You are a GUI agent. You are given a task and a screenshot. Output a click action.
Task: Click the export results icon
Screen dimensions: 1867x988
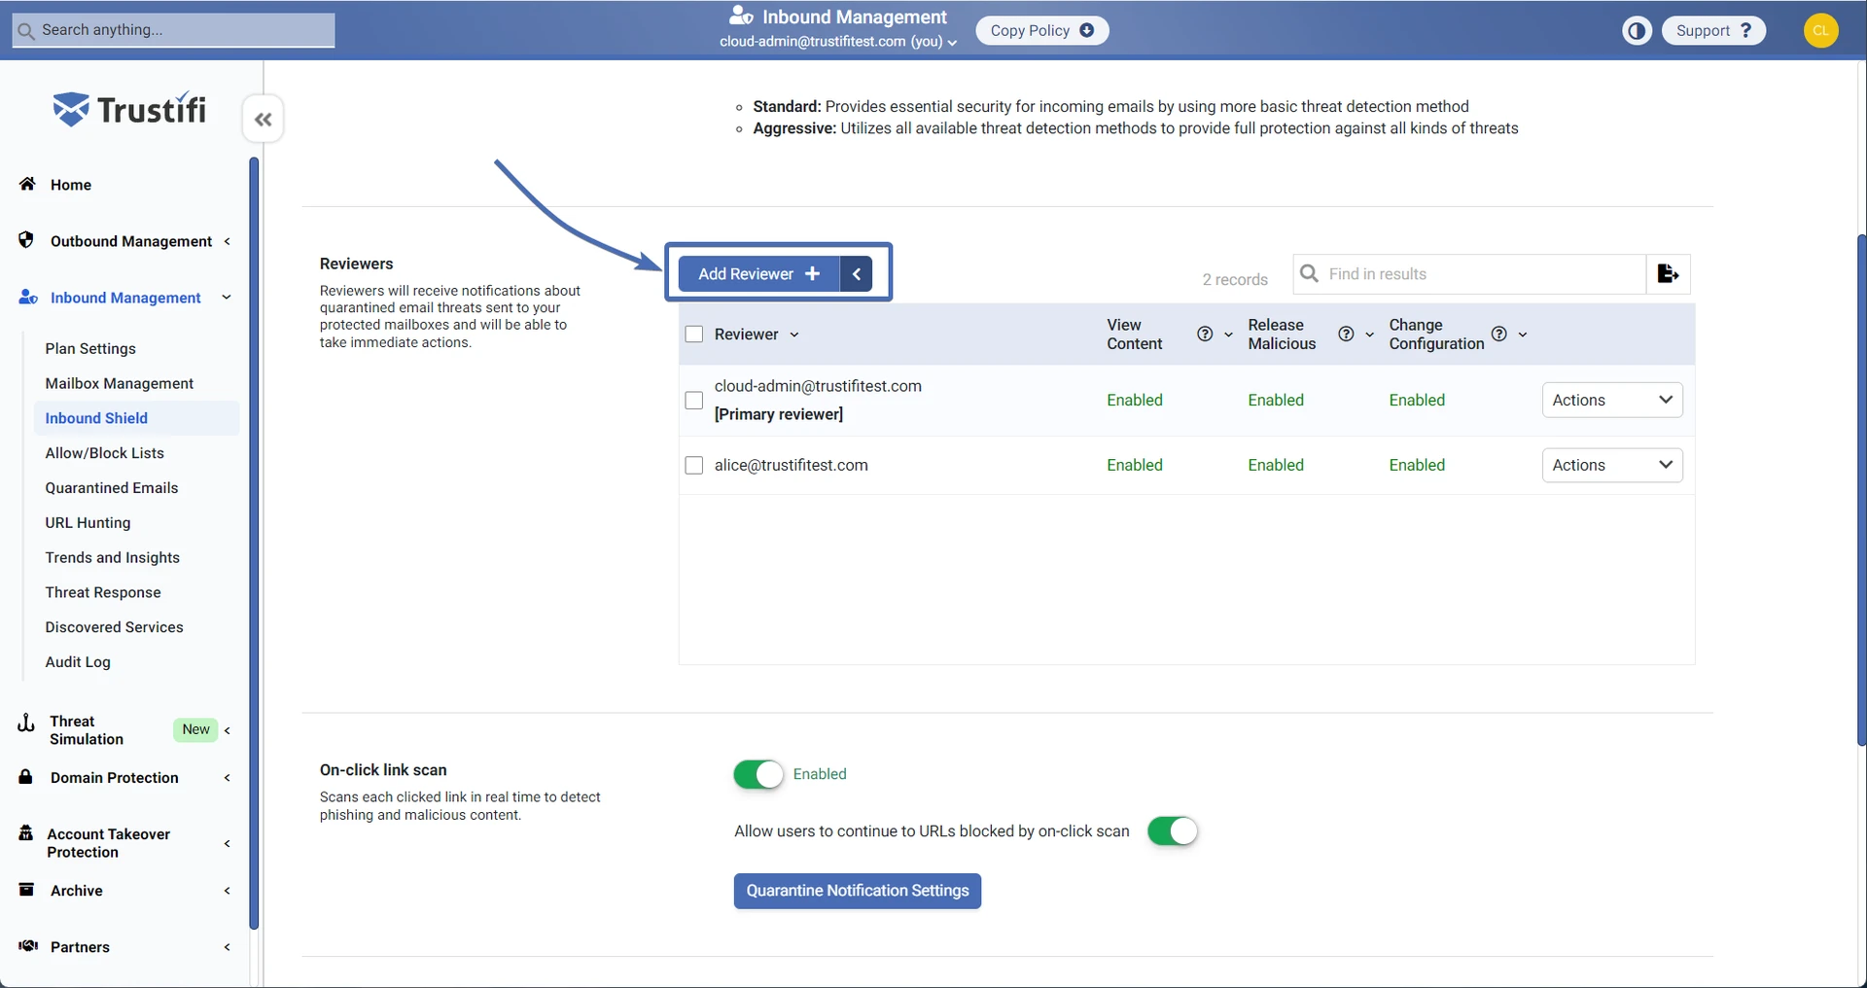click(x=1668, y=274)
